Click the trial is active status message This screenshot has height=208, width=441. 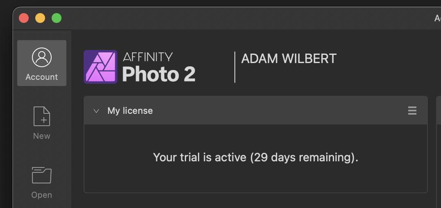pyautogui.click(x=255, y=157)
